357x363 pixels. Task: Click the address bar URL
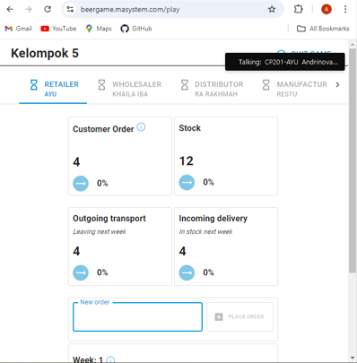click(x=130, y=9)
